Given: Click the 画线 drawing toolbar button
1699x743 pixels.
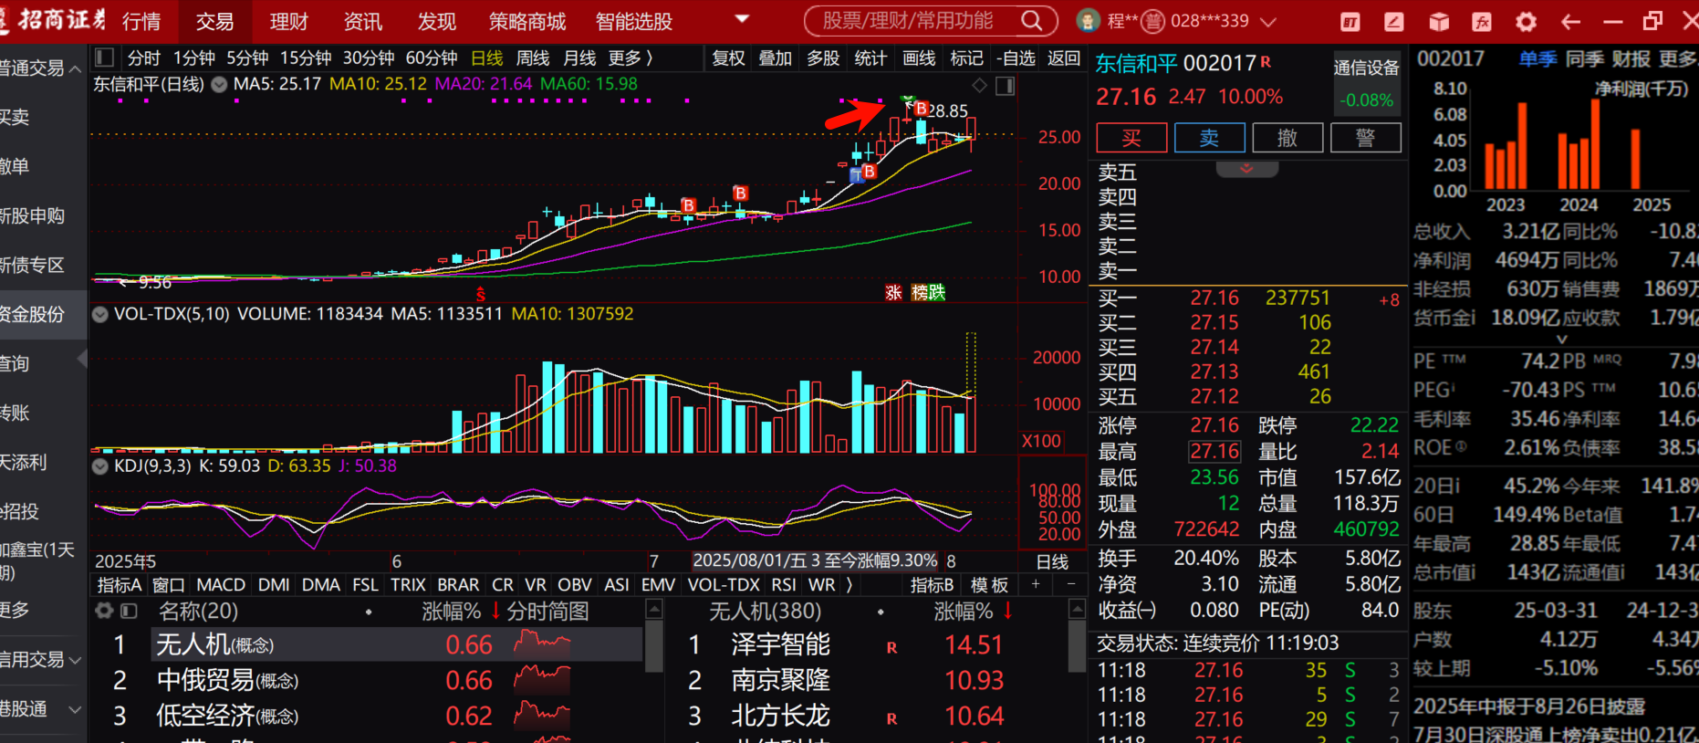Looking at the screenshot, I should (919, 58).
